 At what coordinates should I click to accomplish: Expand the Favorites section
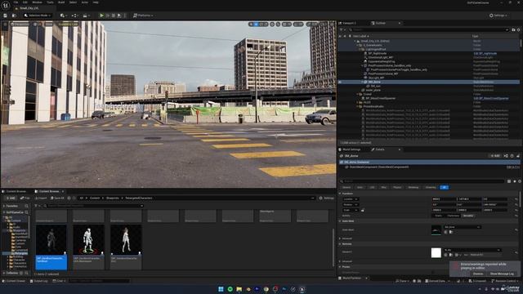(4, 206)
